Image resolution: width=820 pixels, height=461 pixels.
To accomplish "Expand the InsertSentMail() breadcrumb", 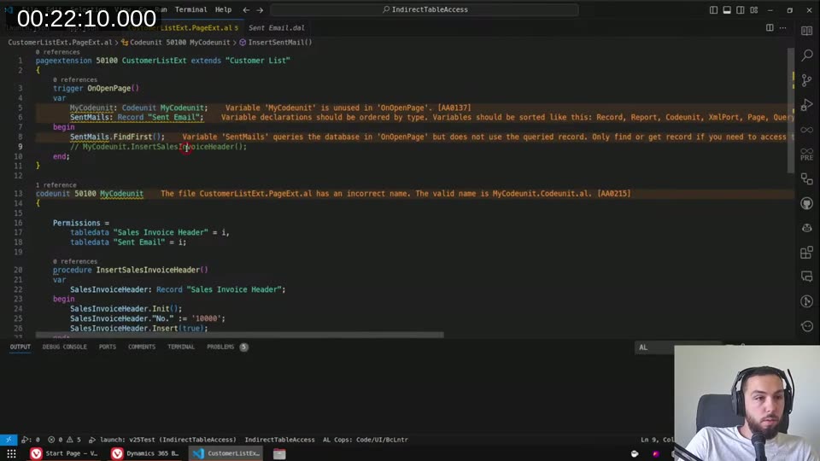I will click(x=276, y=43).
